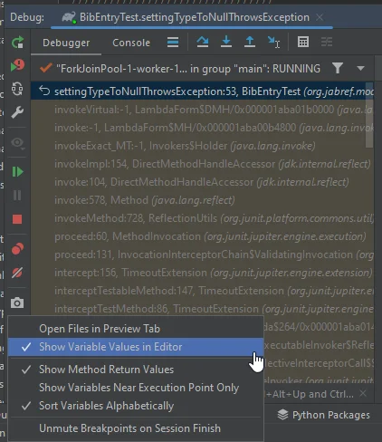Click the frames list vertical scrollbar
The height and width of the screenshot is (442, 382).
(369, 115)
